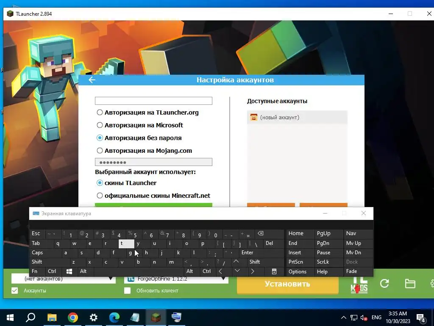Launch Google Chrome from taskbar
This screenshot has width=434, height=326.
pyautogui.click(x=72, y=317)
